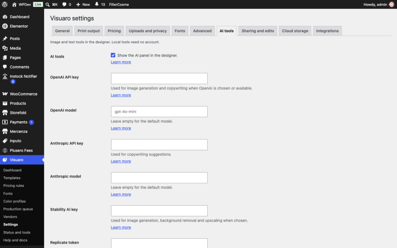Click FillerCosme in admin bar
Image resolution: width=397 pixels, height=248 pixels.
119,4
